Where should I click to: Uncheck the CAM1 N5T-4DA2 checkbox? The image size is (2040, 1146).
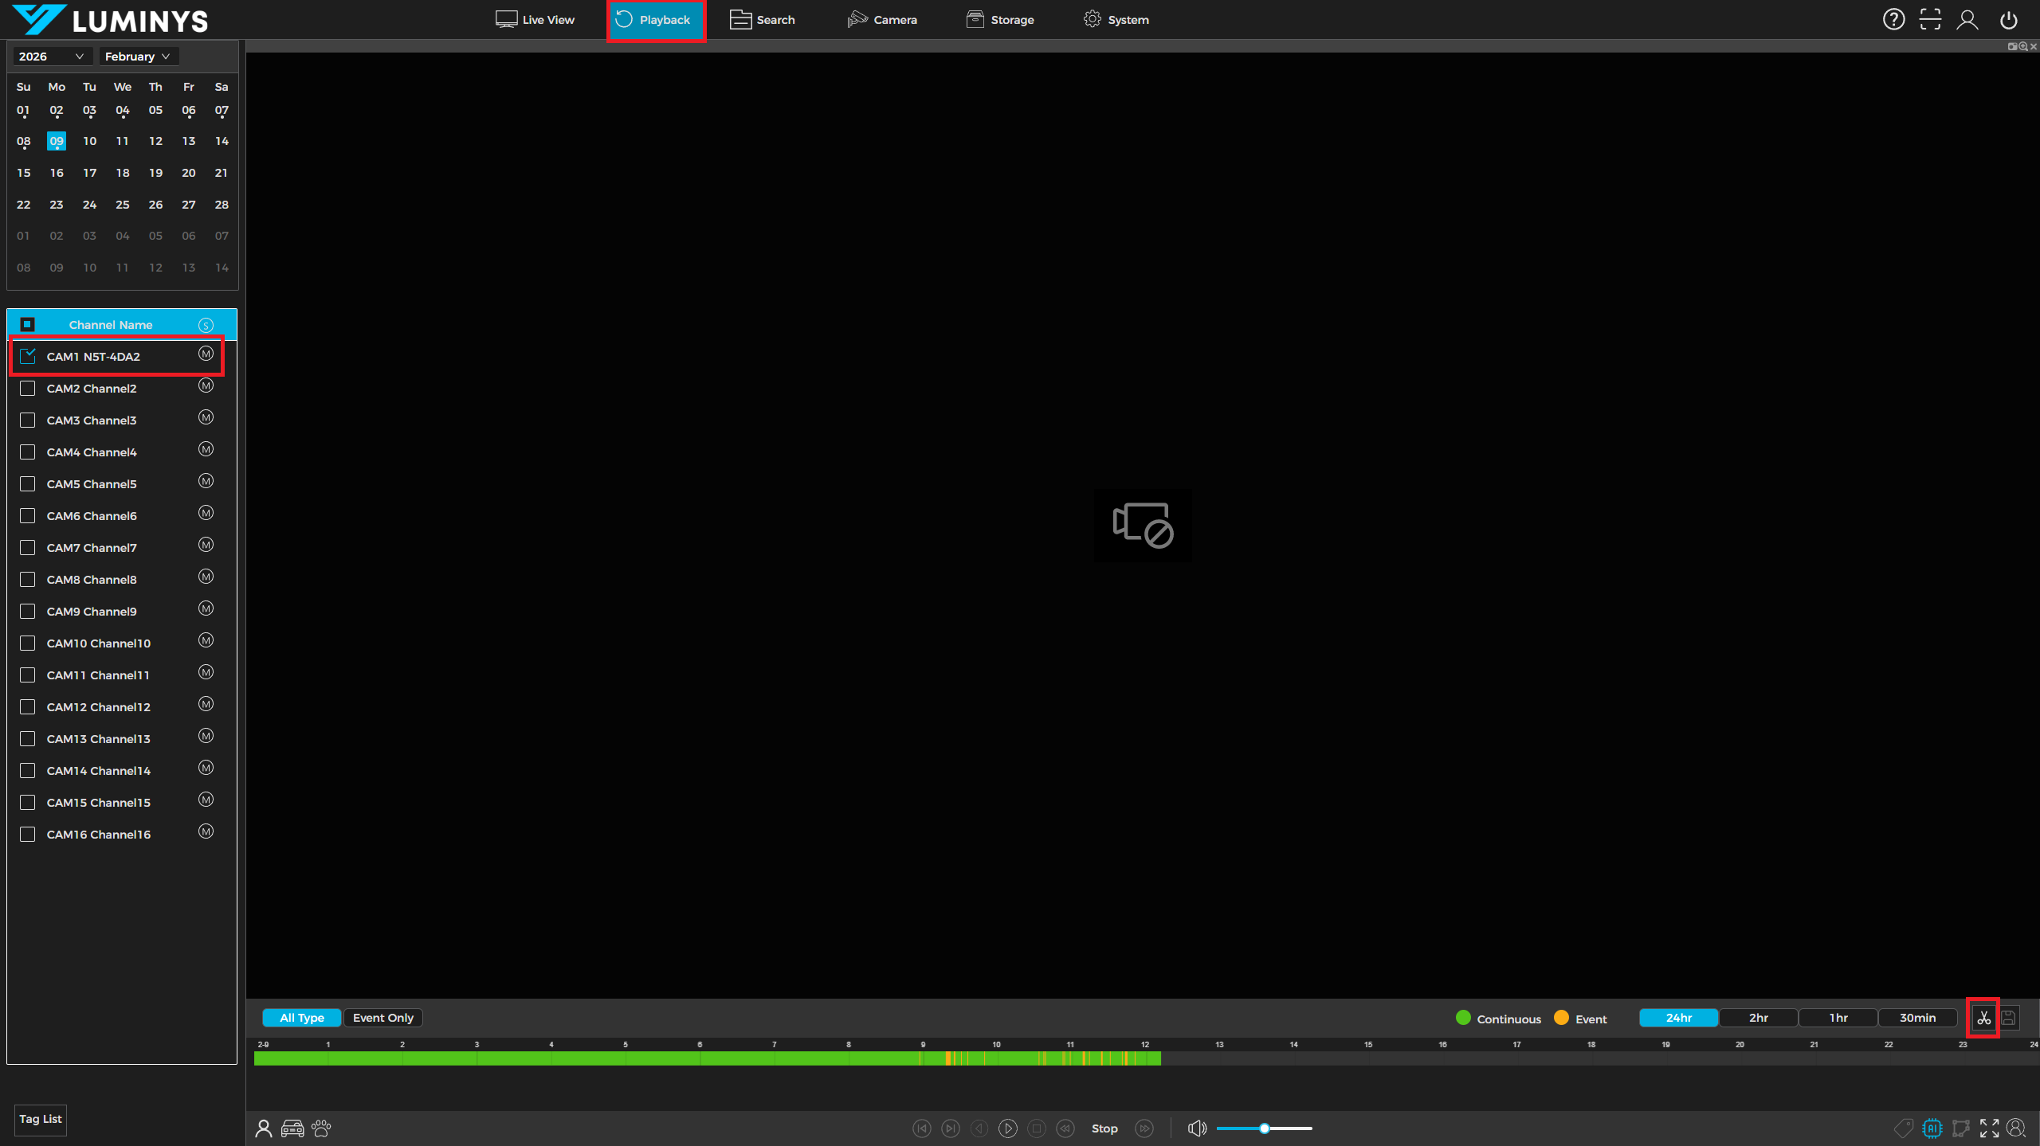(x=28, y=357)
